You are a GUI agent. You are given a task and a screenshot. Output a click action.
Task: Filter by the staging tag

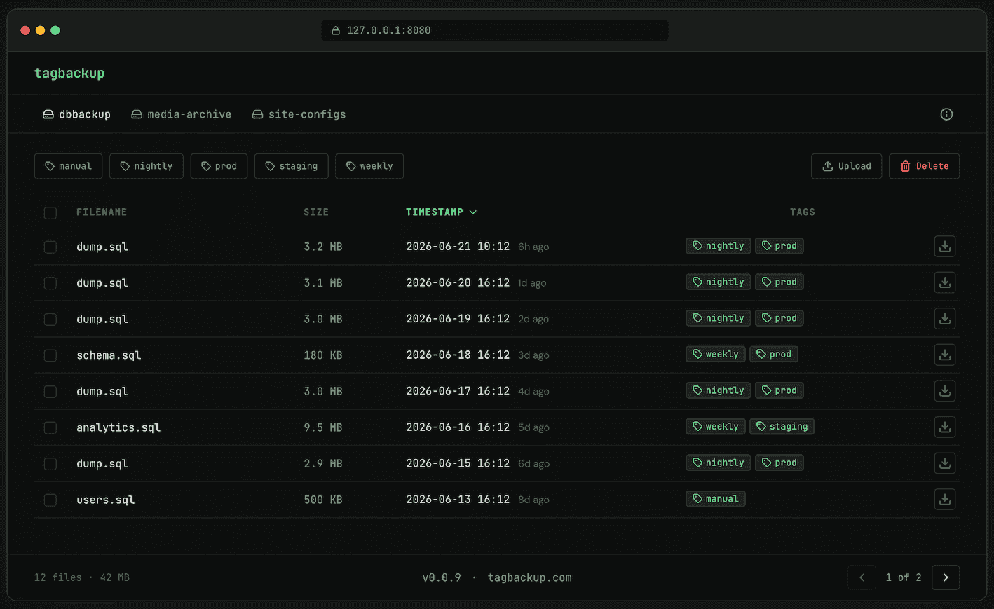pos(291,166)
